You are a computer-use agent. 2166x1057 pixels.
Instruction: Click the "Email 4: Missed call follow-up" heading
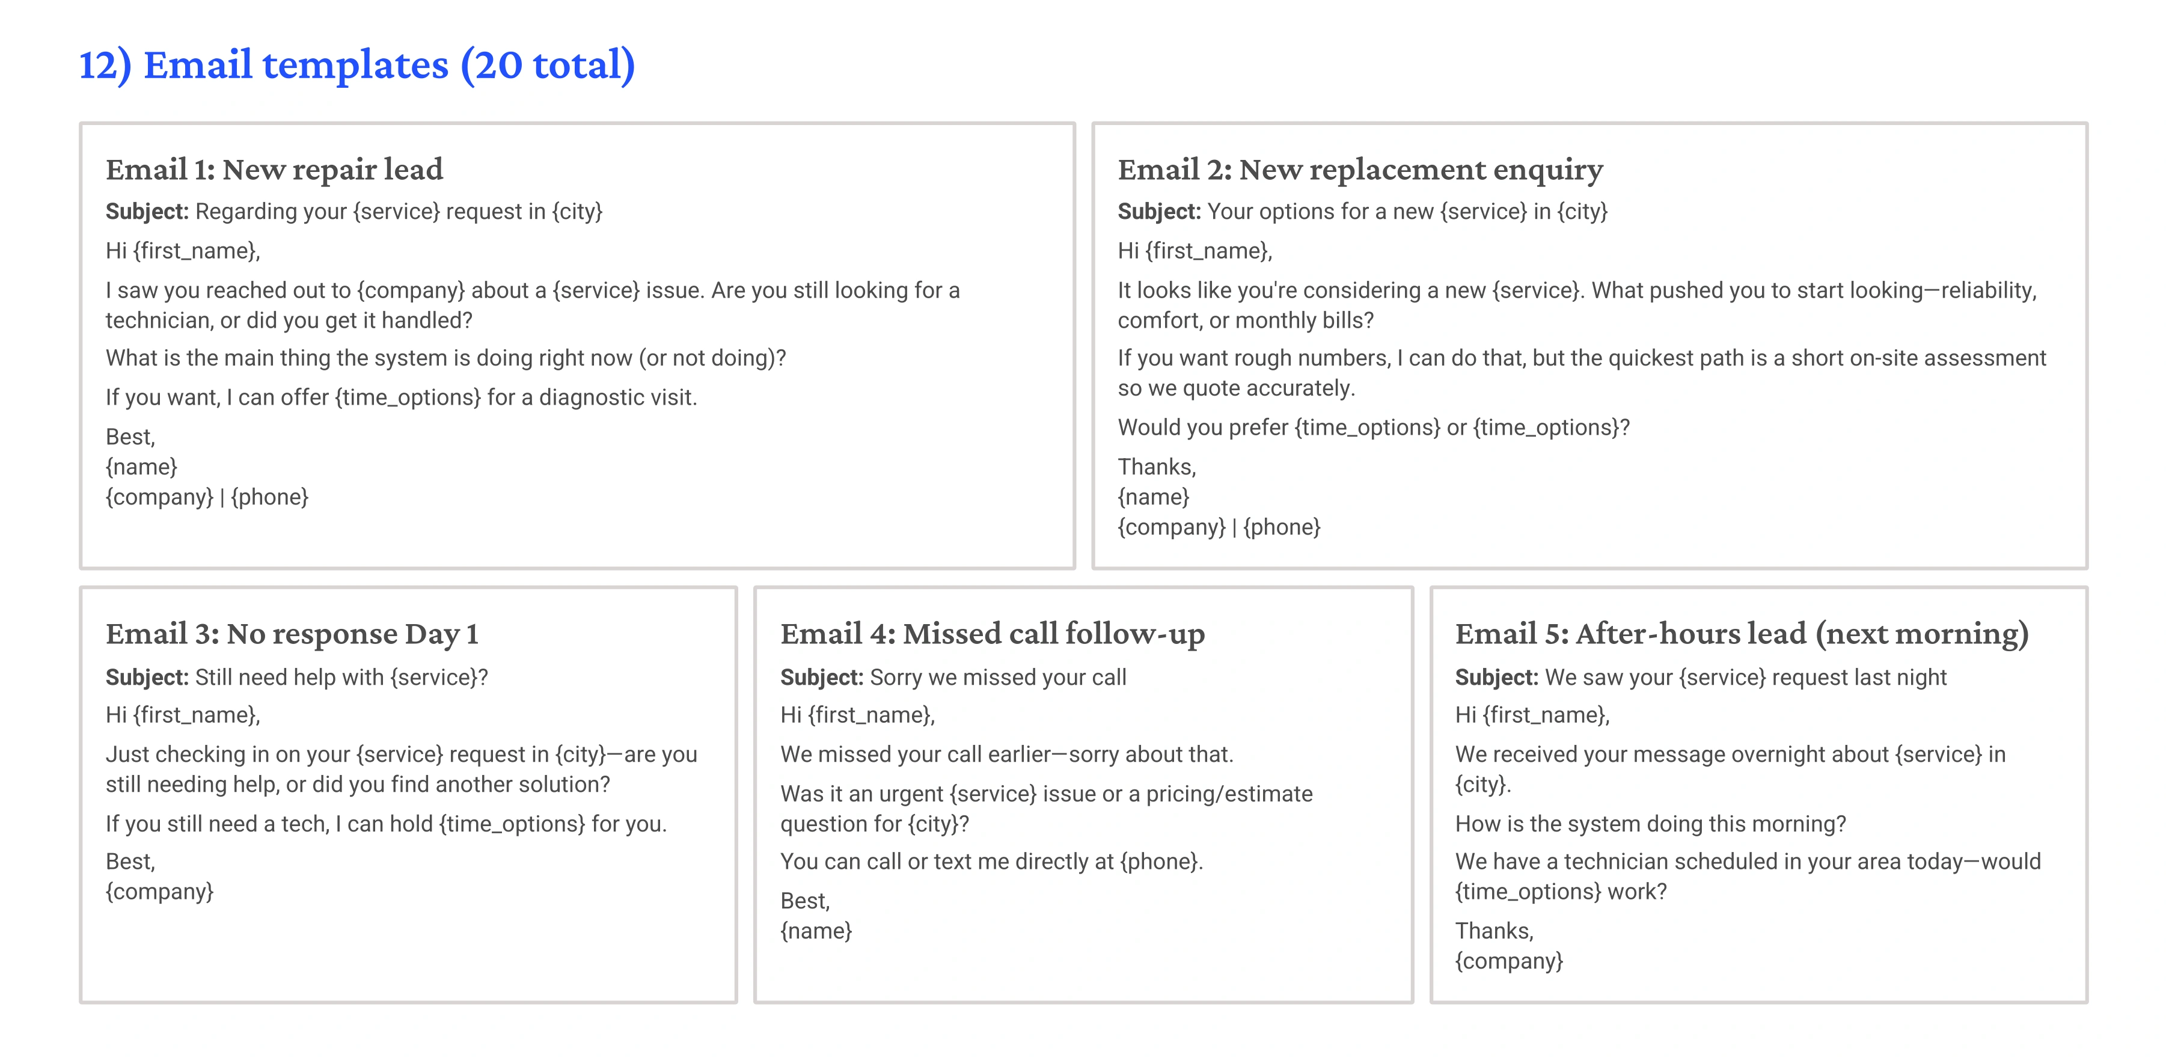point(992,634)
